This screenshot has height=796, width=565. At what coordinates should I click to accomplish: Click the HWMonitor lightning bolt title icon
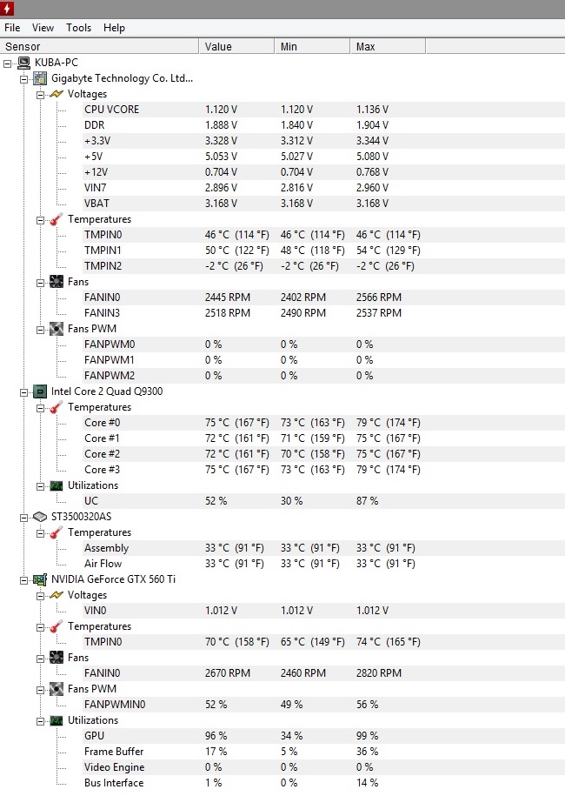(x=8, y=10)
